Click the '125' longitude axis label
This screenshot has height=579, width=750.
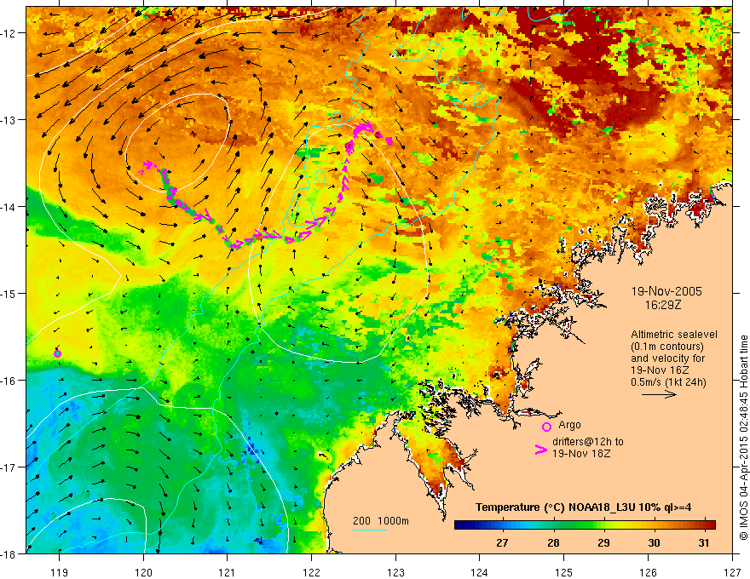(564, 572)
